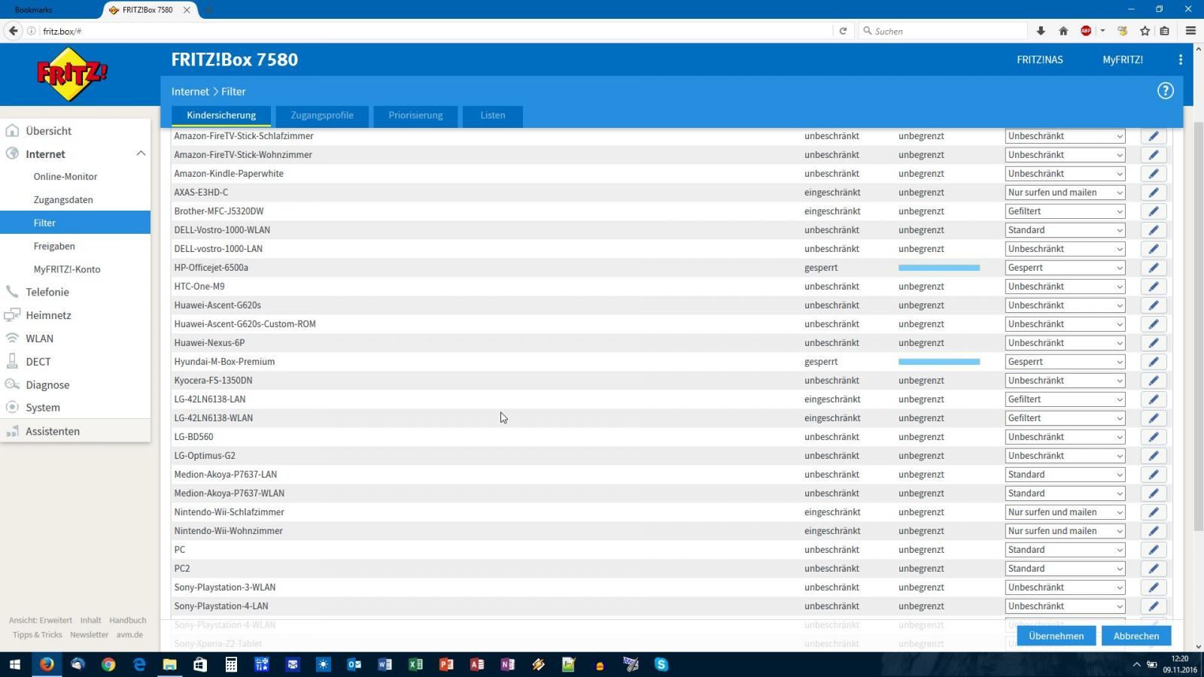Screen dimensions: 1204x677
Task: Cancel changes with Abbrechen
Action: [x=1136, y=636]
